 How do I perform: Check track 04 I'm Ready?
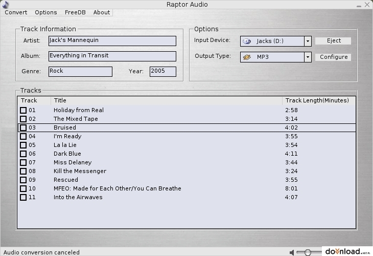tap(24, 136)
